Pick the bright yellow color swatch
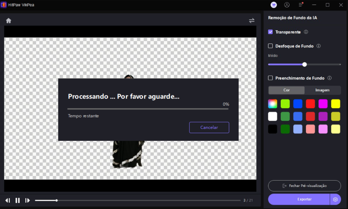 tap(335, 104)
